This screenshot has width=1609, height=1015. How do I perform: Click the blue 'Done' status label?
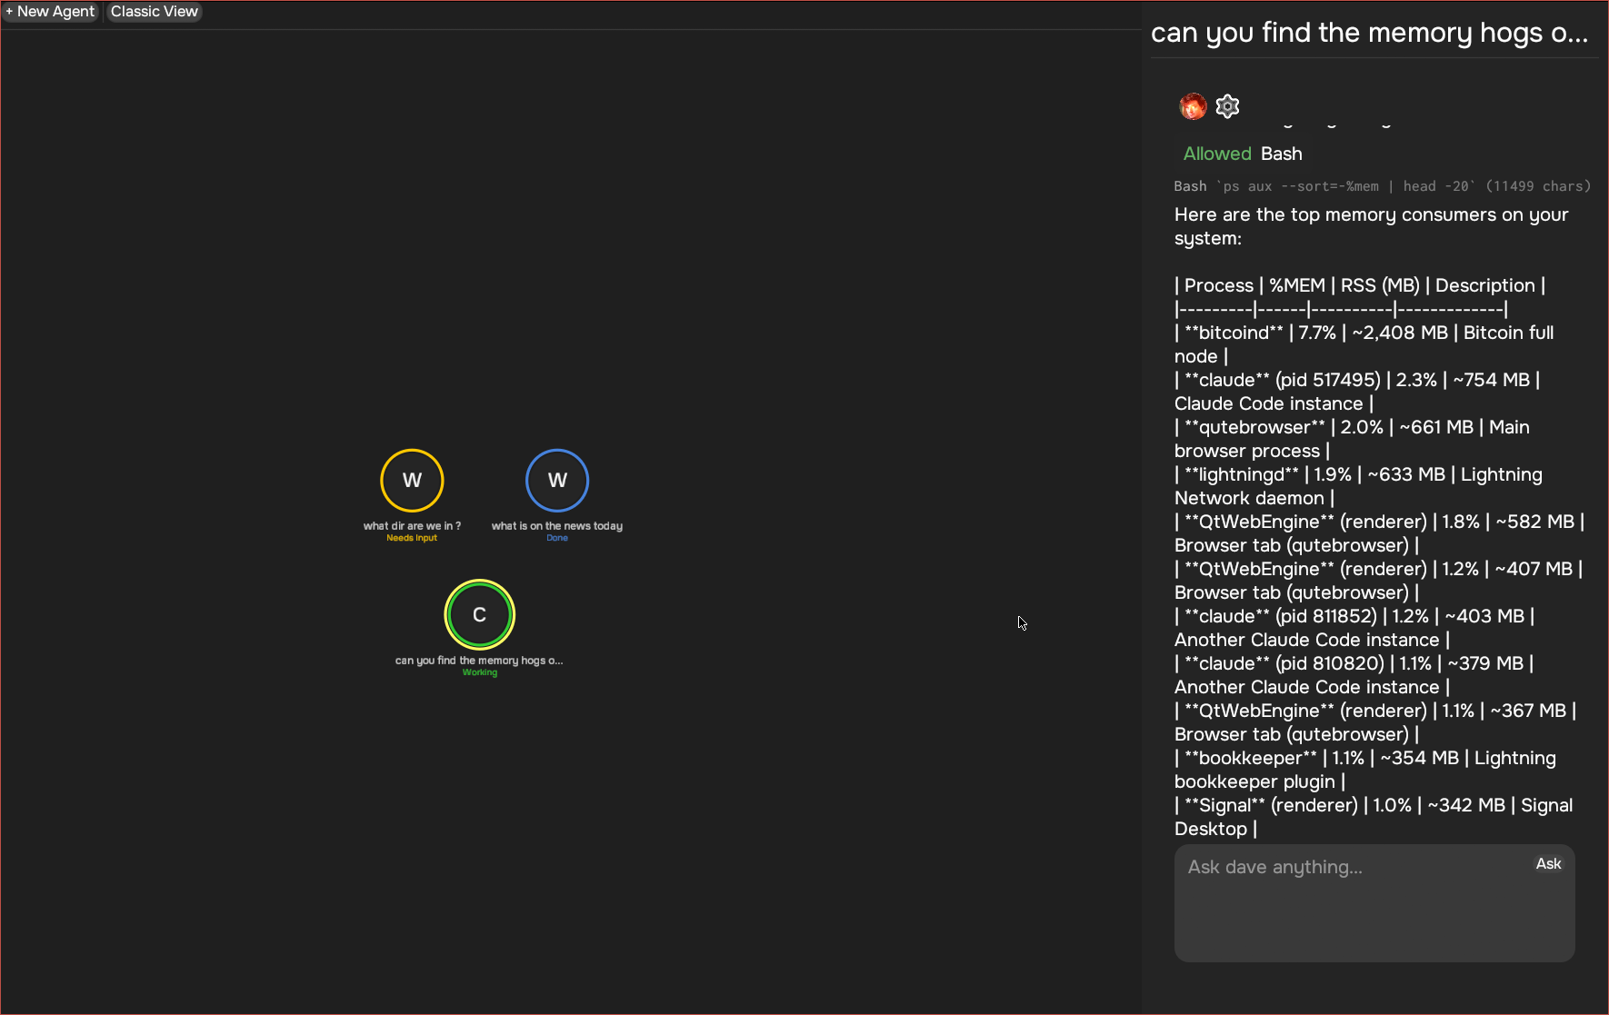(557, 538)
